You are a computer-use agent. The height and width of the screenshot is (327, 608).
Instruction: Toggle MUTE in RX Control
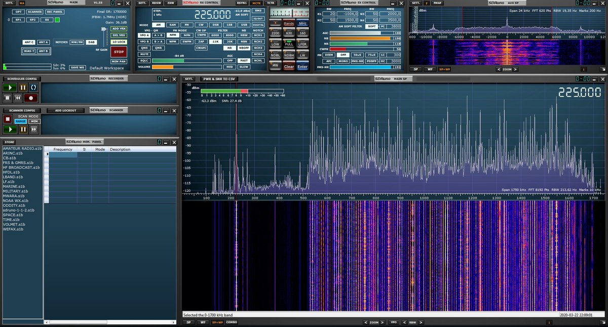(144, 54)
